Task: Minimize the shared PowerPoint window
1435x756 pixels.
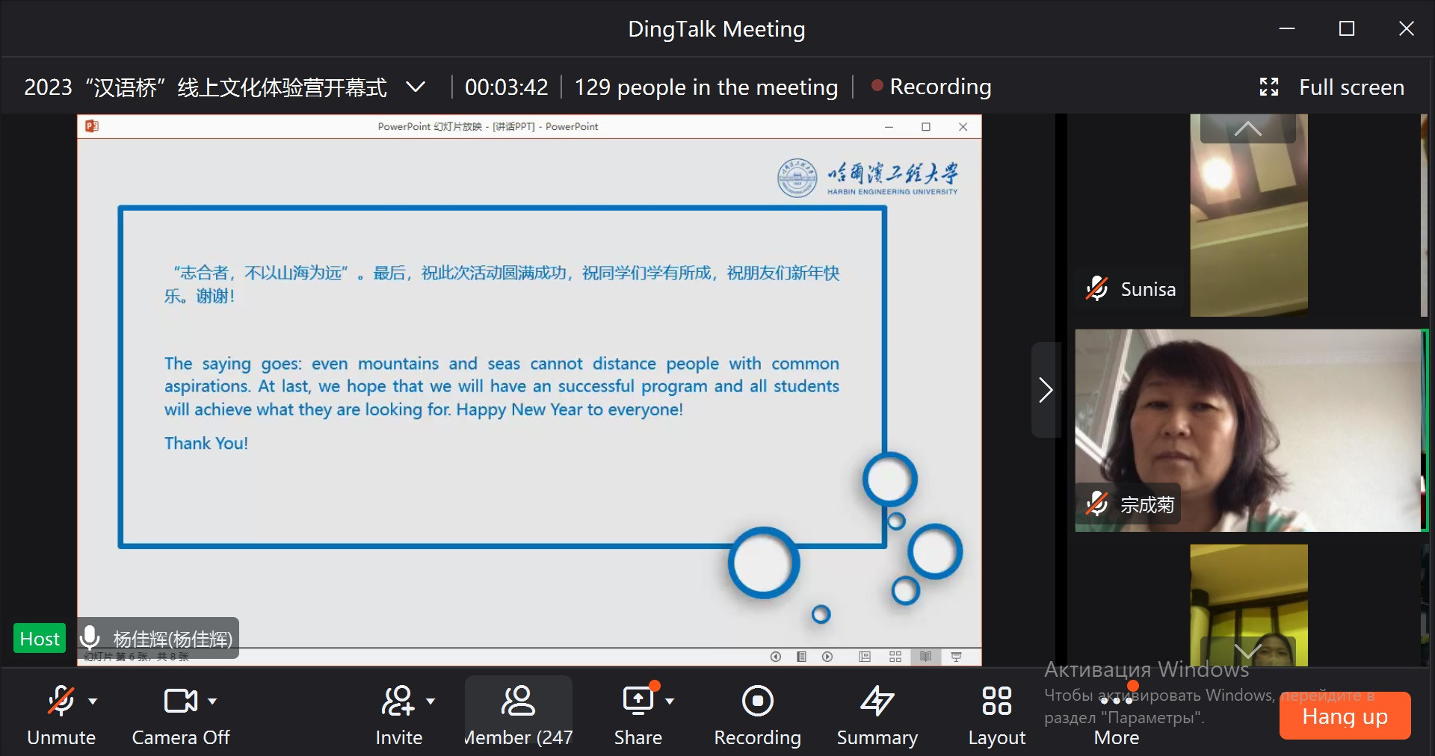Action: pyautogui.click(x=889, y=127)
